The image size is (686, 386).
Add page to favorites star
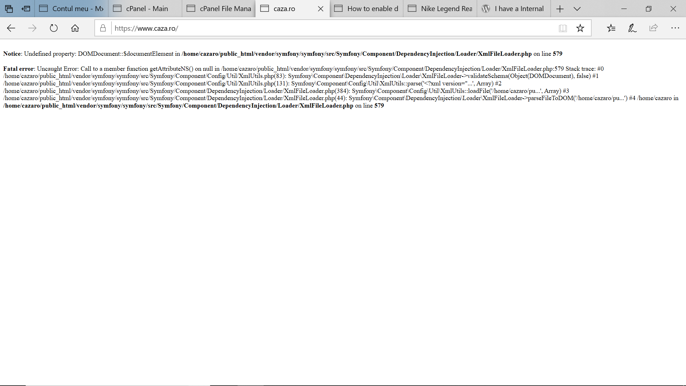click(x=580, y=28)
